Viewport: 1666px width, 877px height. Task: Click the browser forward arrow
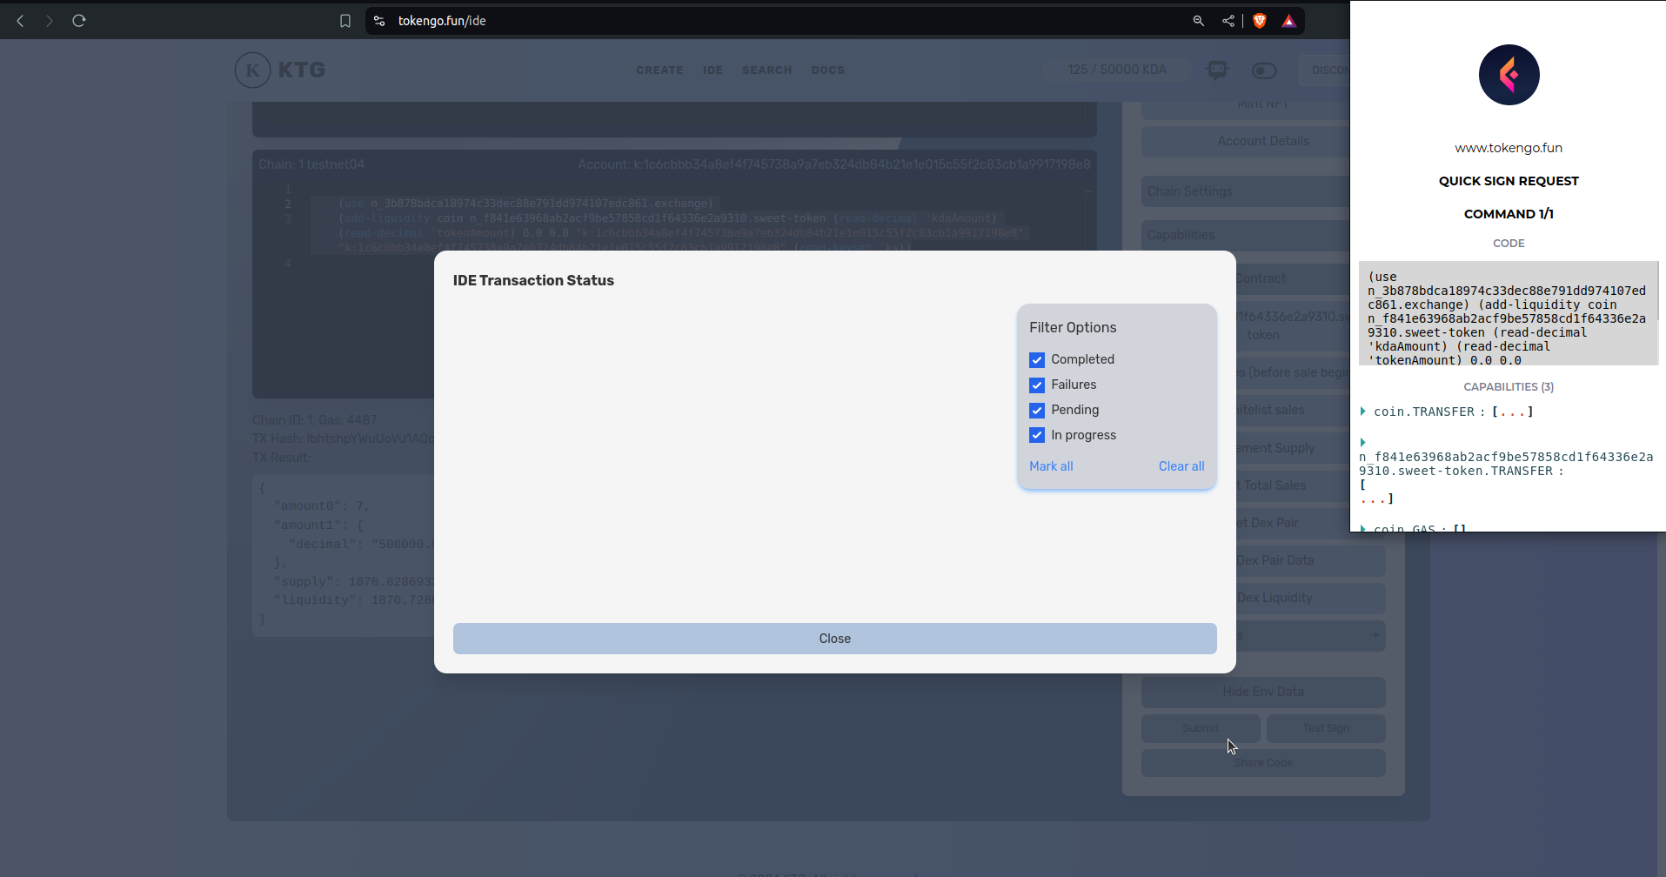click(50, 21)
